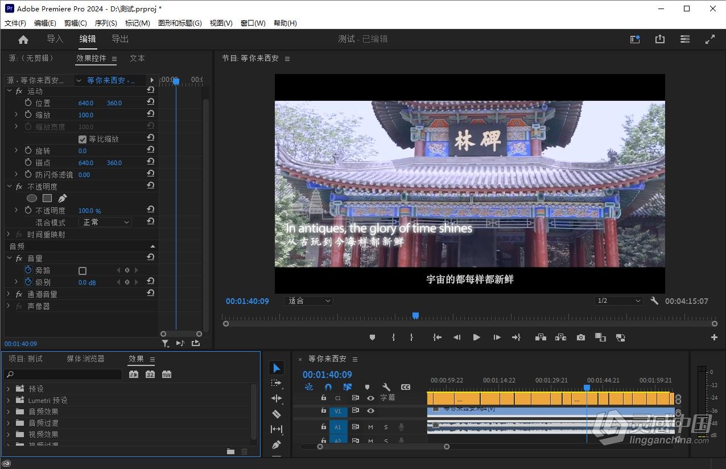Select the Track Select Forward tool

tap(277, 383)
